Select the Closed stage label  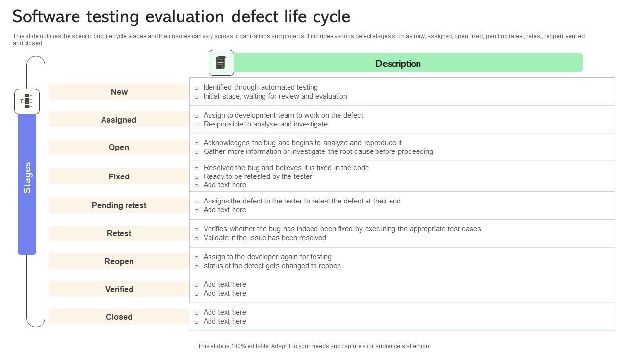point(119,317)
